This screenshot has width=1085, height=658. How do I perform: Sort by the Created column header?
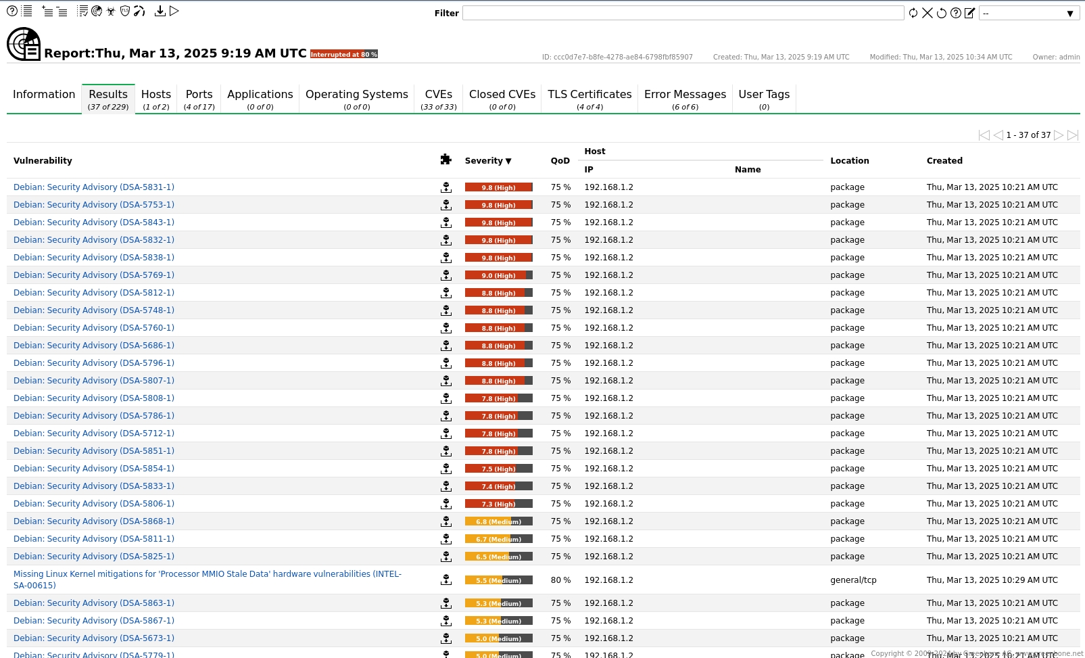click(x=944, y=161)
